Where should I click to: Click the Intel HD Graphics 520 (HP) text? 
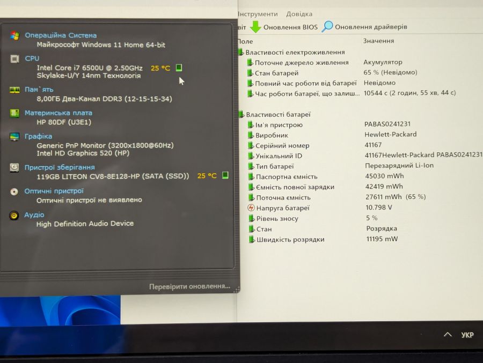coord(83,153)
